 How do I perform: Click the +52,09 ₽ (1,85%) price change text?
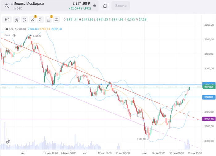80,8
